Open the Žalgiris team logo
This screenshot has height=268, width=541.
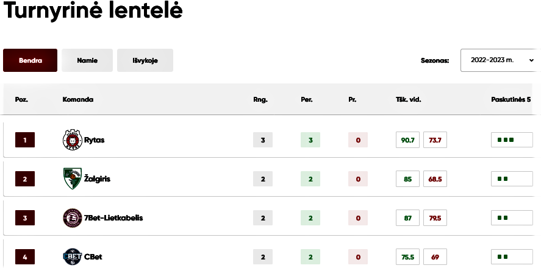(x=73, y=179)
